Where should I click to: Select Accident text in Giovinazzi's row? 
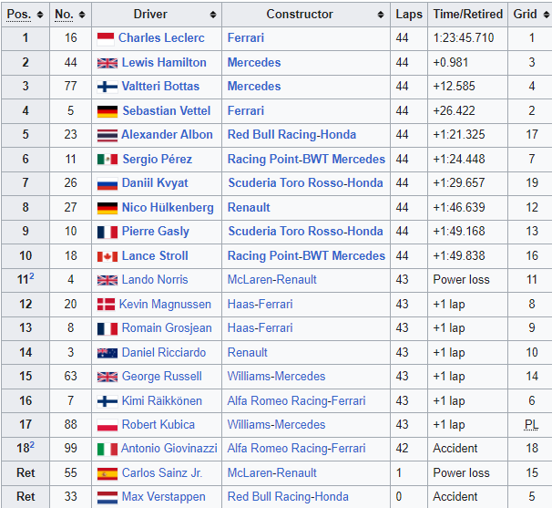pyautogui.click(x=455, y=448)
